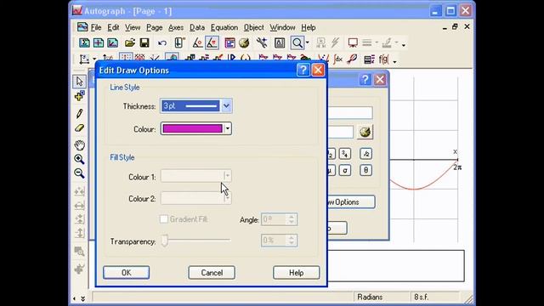Click Draw Options button in background dialog

tap(350, 202)
